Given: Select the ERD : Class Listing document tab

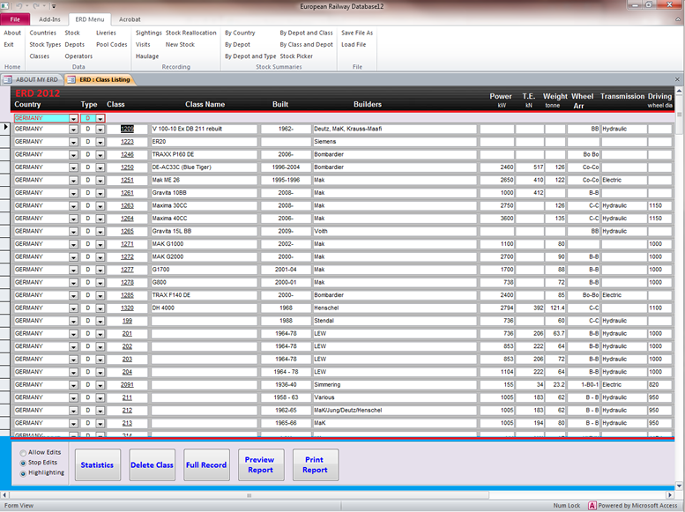Looking at the screenshot, I should click(x=99, y=79).
